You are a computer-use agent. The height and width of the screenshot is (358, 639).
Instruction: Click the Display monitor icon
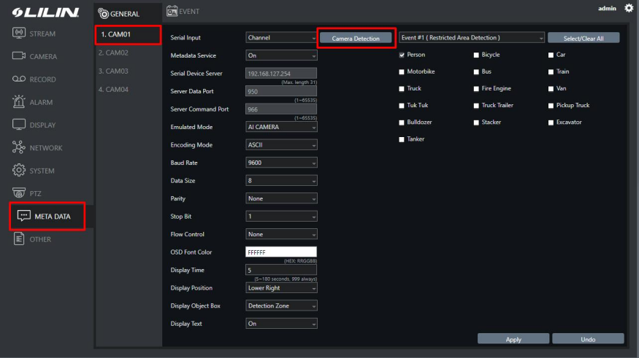click(x=19, y=125)
